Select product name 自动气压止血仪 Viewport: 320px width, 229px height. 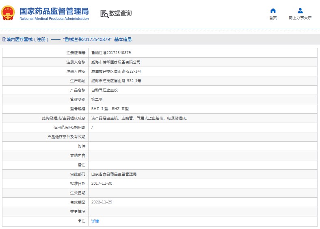coord(104,90)
